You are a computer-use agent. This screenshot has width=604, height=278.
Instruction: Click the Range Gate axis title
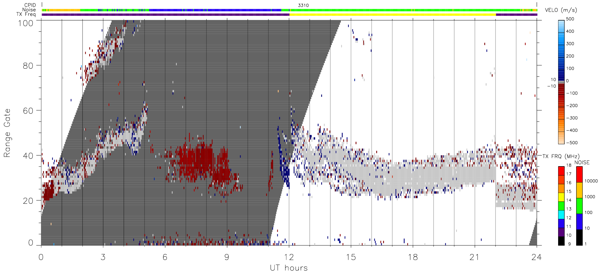tap(7, 133)
